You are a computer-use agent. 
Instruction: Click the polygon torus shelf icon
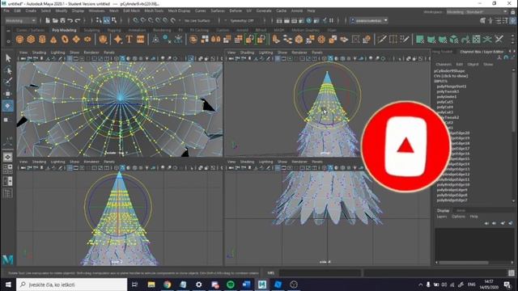tap(65, 40)
